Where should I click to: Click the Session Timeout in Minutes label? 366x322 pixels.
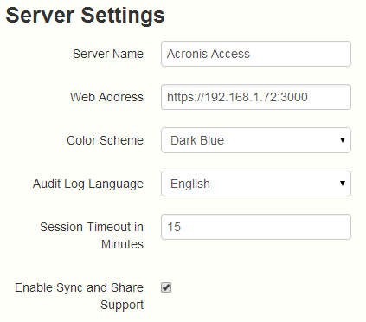coord(92,235)
